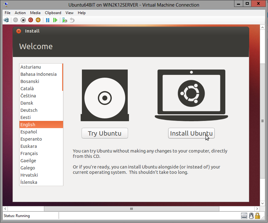The height and width of the screenshot is (223, 268).
Task: Choose Català from language list
Action: [41, 89]
